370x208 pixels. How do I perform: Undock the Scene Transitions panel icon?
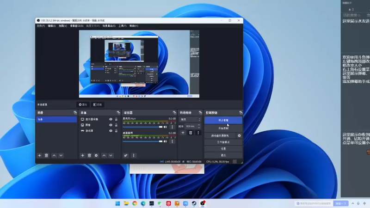(x=200, y=113)
